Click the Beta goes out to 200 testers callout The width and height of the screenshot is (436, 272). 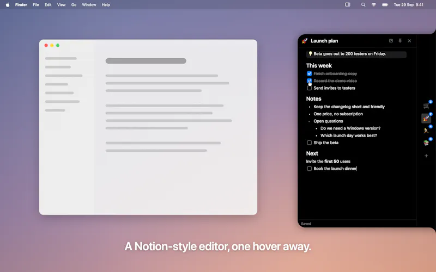pyautogui.click(x=356, y=54)
